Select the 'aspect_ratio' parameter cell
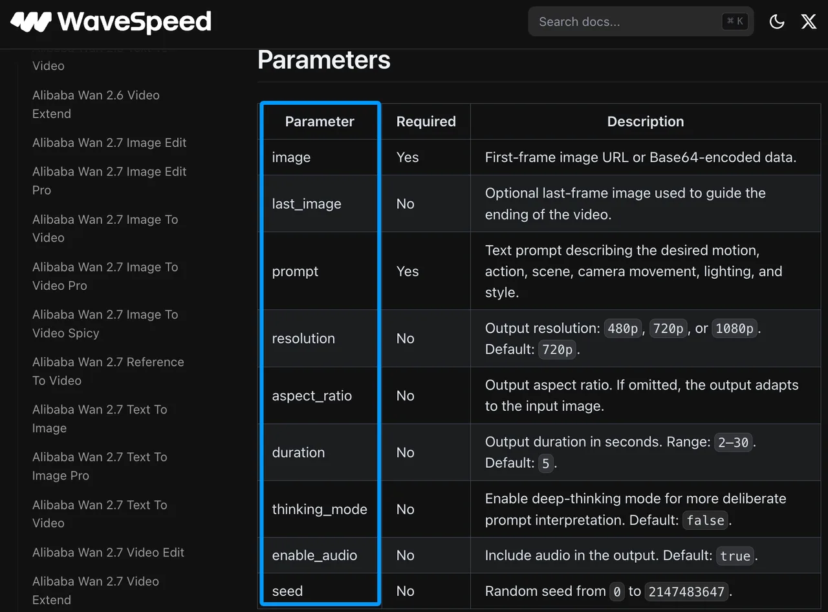Image resolution: width=828 pixels, height=612 pixels. point(320,396)
